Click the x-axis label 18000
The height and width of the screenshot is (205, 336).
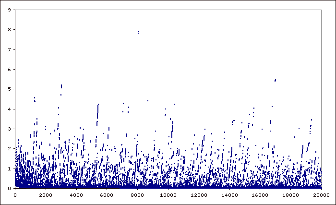coord(290,195)
